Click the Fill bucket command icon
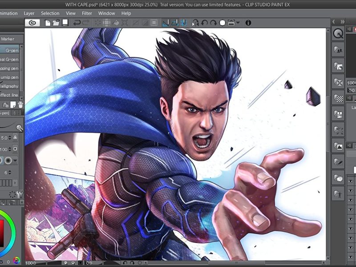This screenshot has width=356, height=267. 116,23
